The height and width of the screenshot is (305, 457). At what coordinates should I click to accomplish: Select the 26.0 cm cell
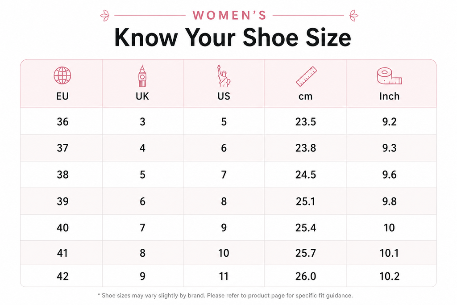point(305,276)
